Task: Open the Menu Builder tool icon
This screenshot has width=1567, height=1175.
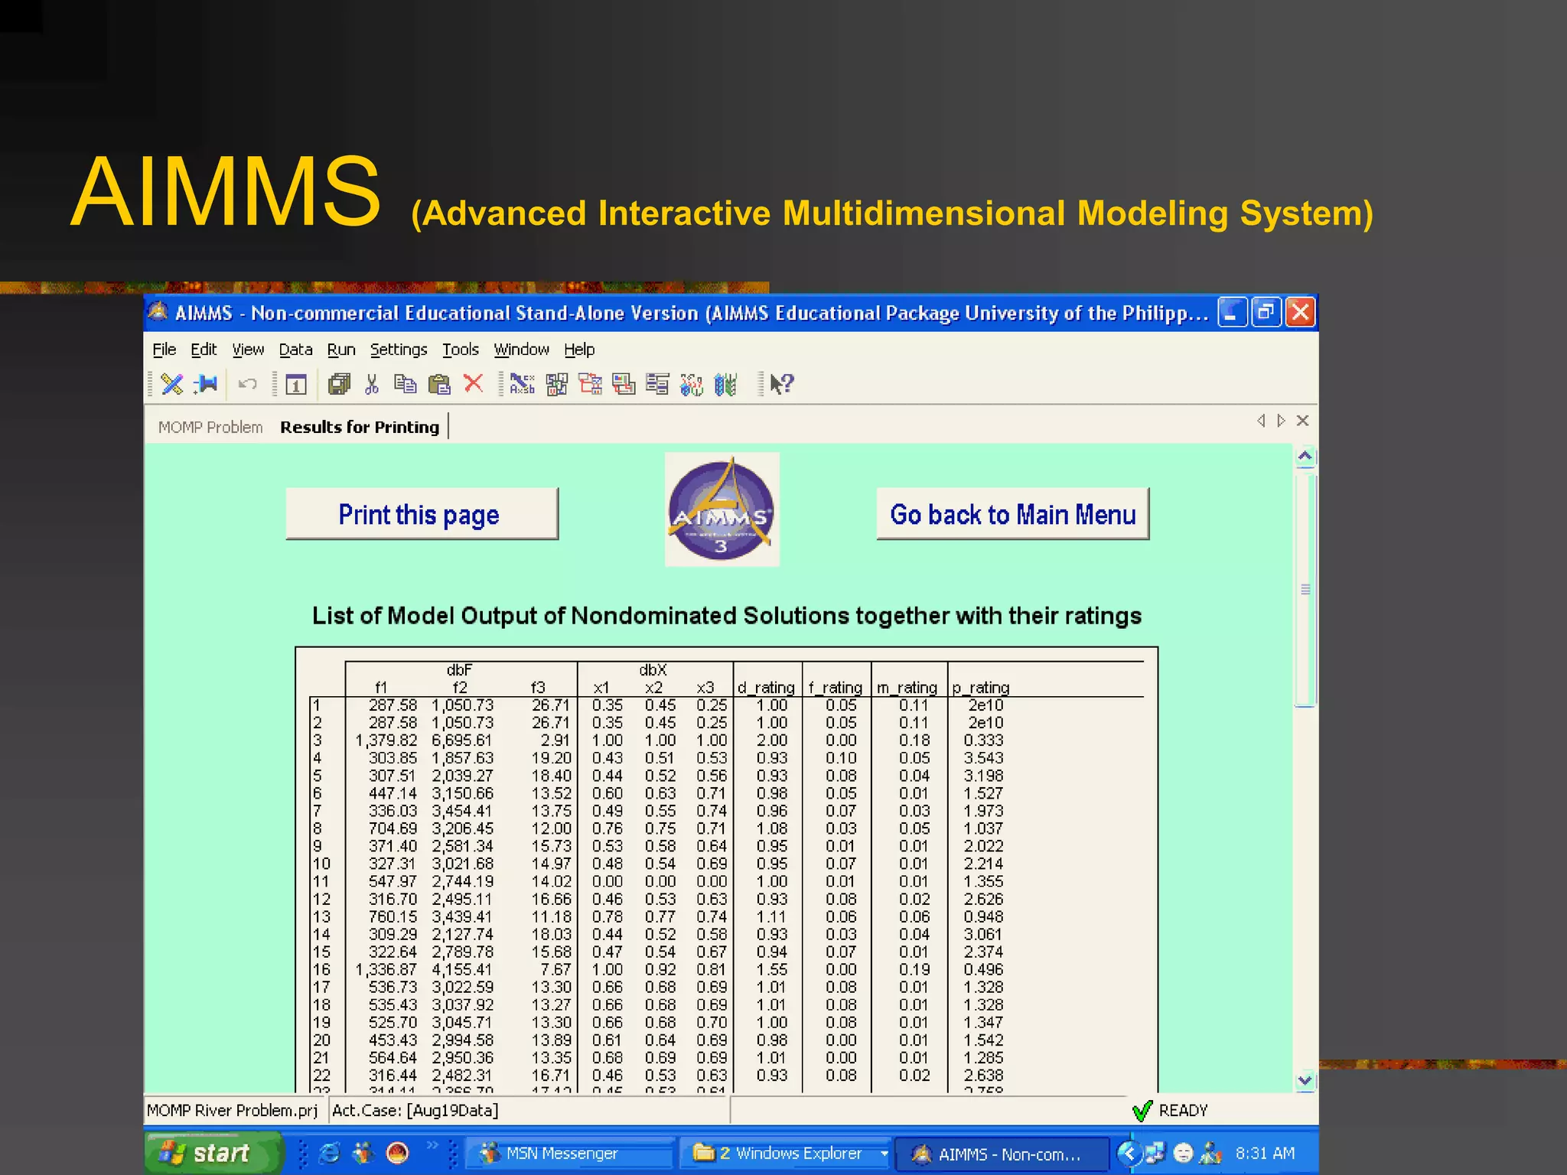Action: click(x=657, y=384)
